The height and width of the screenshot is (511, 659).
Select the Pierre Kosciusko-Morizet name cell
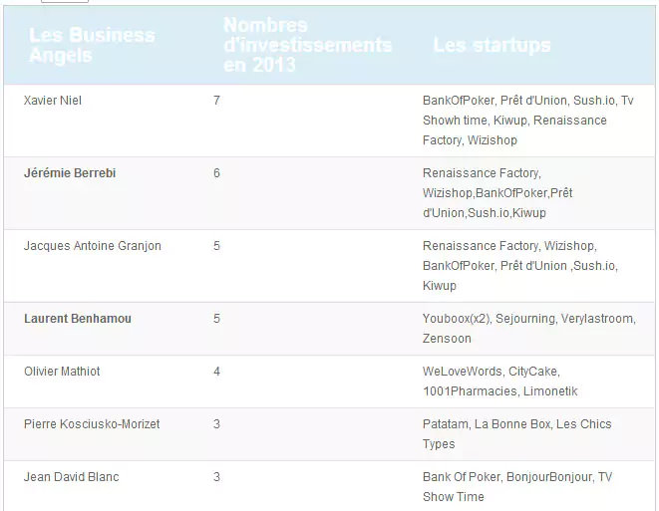pyautogui.click(x=92, y=424)
